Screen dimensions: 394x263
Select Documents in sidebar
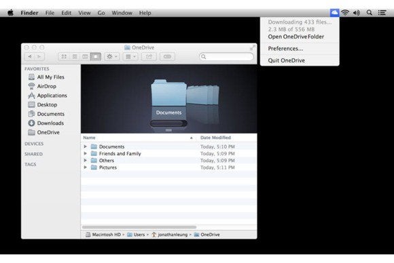click(x=51, y=114)
